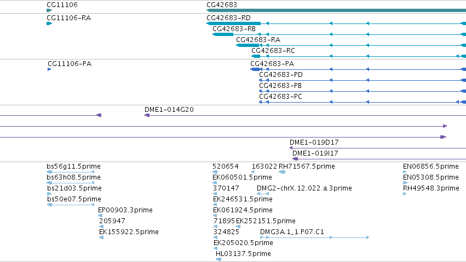The width and height of the screenshot is (466, 262).
Task: Click the DME1-014G20 purple arrowhead
Action: (147, 115)
